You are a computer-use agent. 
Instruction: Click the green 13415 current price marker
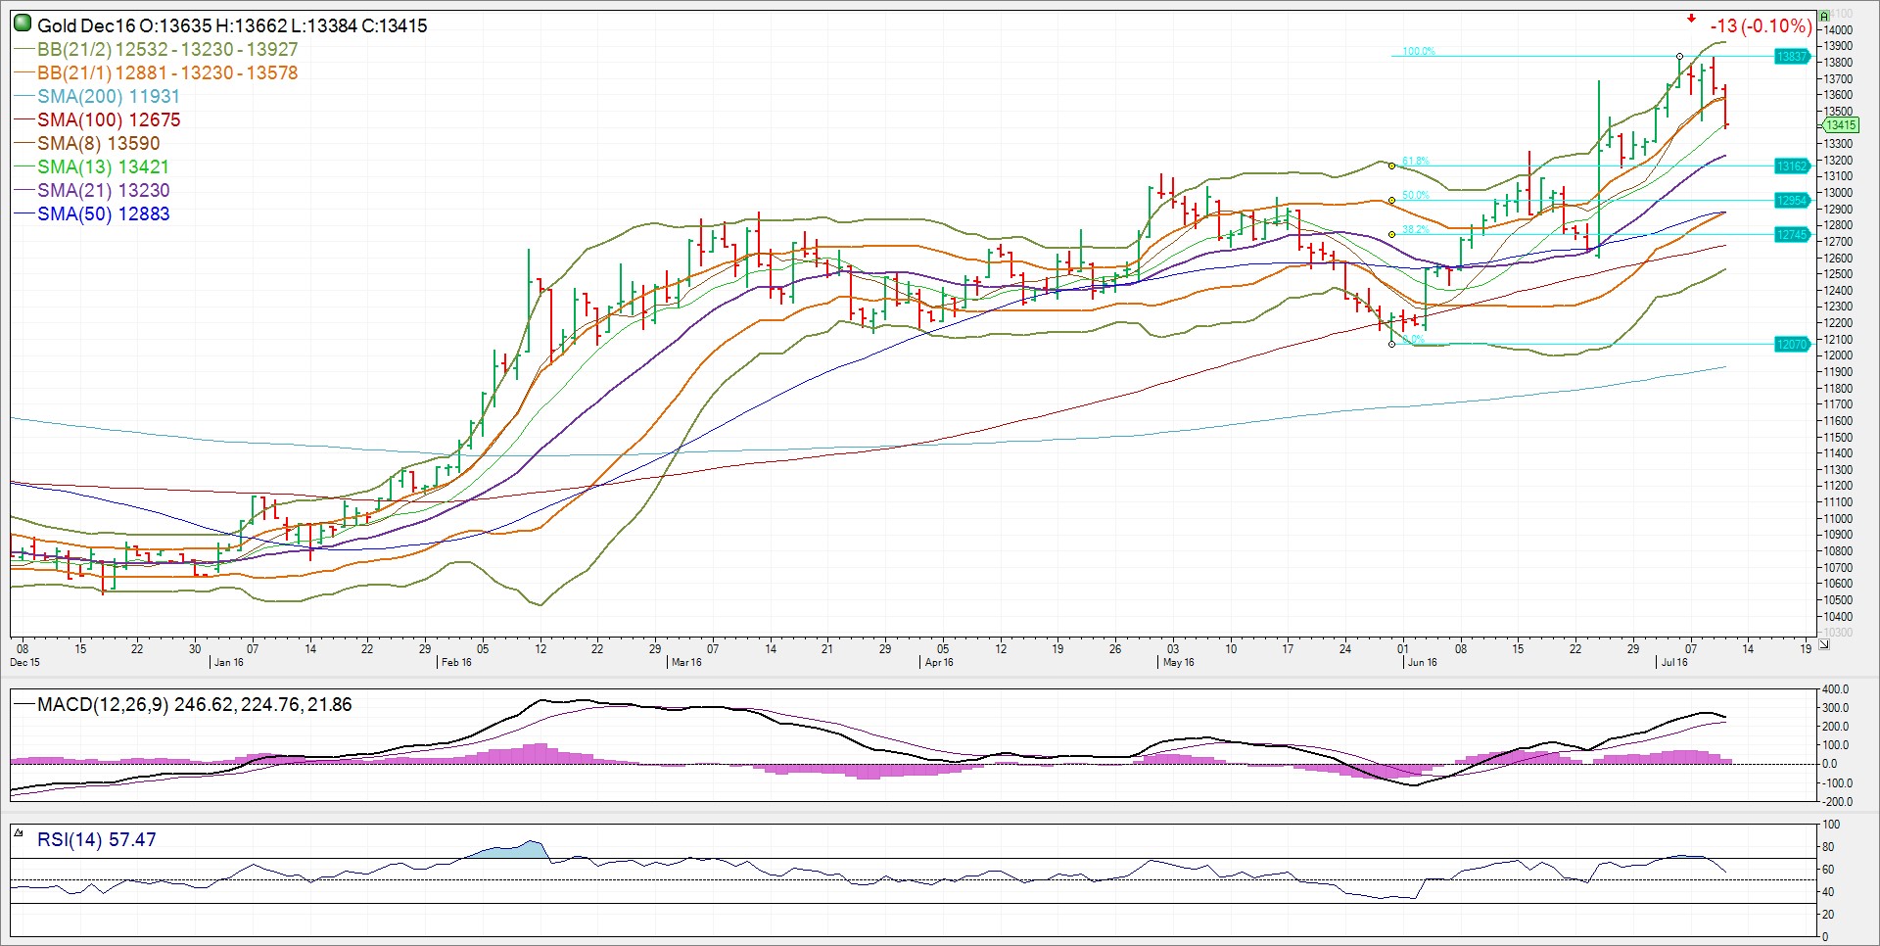(1840, 125)
